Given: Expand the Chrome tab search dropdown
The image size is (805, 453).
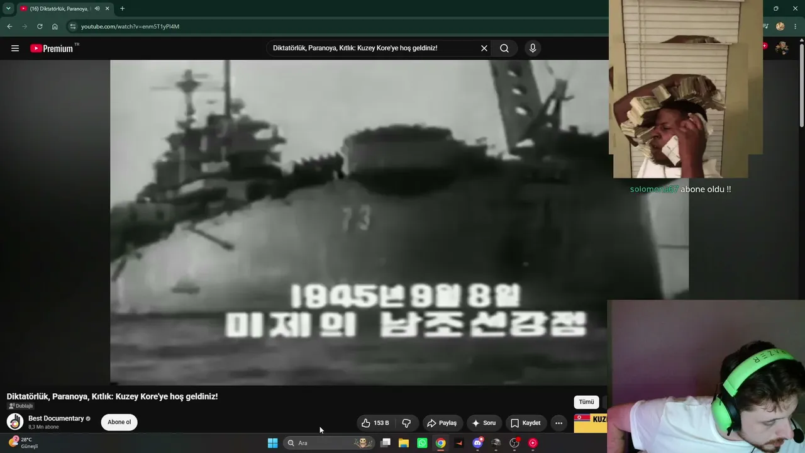Looking at the screenshot, I should click(x=8, y=9).
